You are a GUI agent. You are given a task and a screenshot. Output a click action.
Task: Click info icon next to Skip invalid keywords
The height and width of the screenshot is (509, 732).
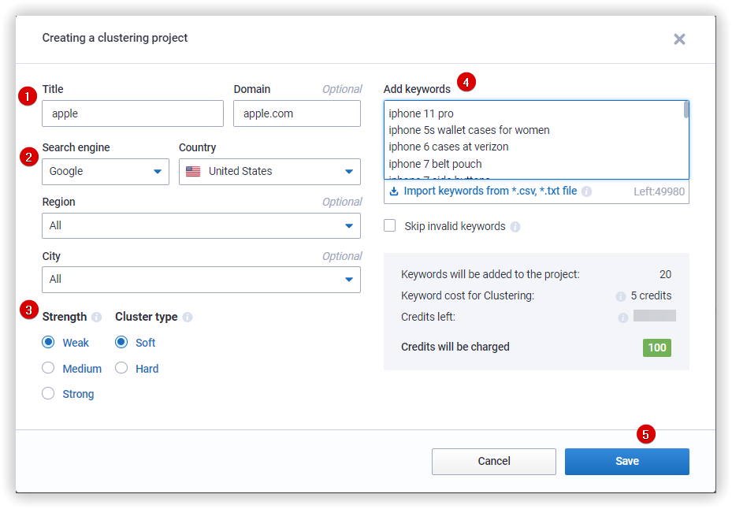pyautogui.click(x=515, y=227)
